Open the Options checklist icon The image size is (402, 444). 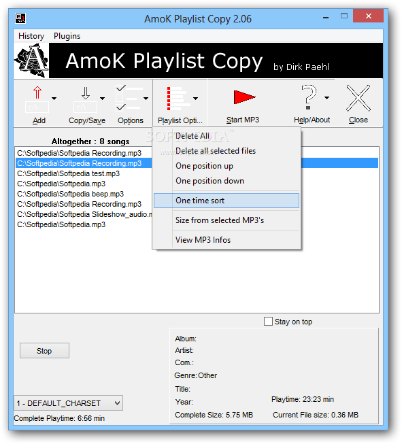click(129, 98)
